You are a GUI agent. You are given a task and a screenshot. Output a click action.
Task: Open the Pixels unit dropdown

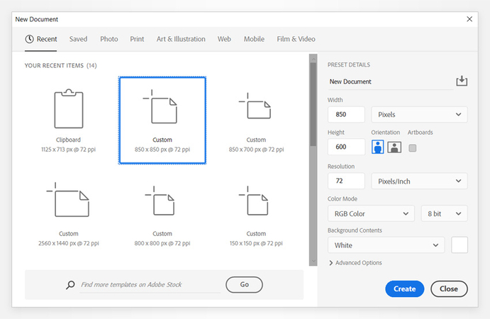point(419,114)
